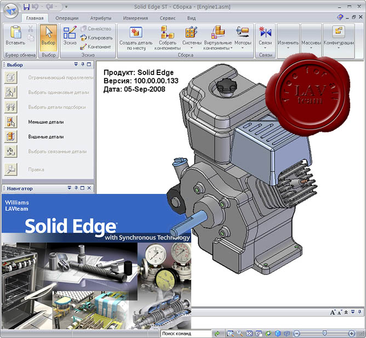366x338 pixels.
Task: Open the Виртуальные компоненты dropdown
Action: point(218,37)
